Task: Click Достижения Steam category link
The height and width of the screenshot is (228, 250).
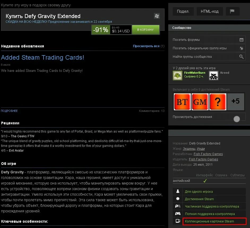Action: click(x=199, y=199)
